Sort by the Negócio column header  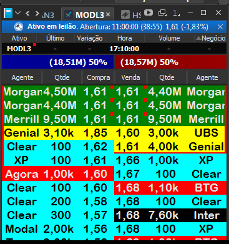tap(210, 38)
